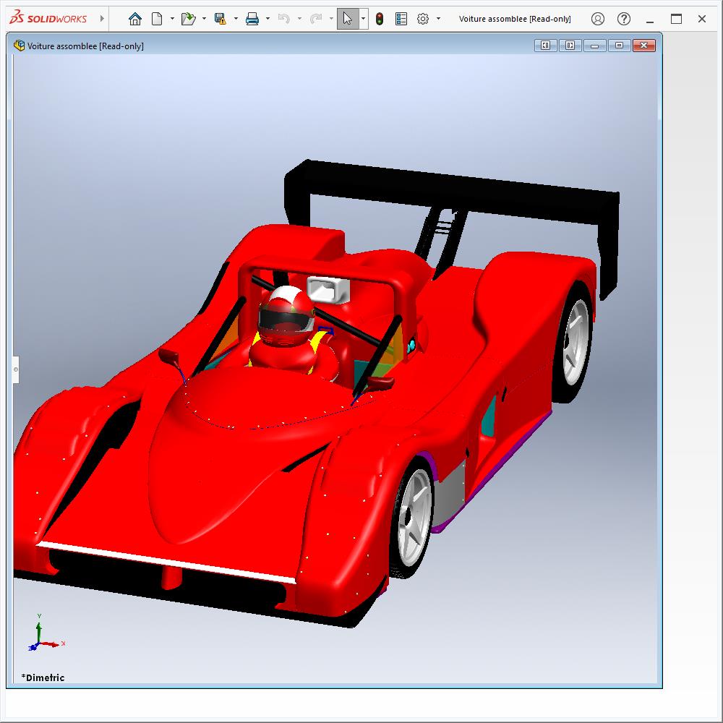Tile document window to the left

[545, 46]
